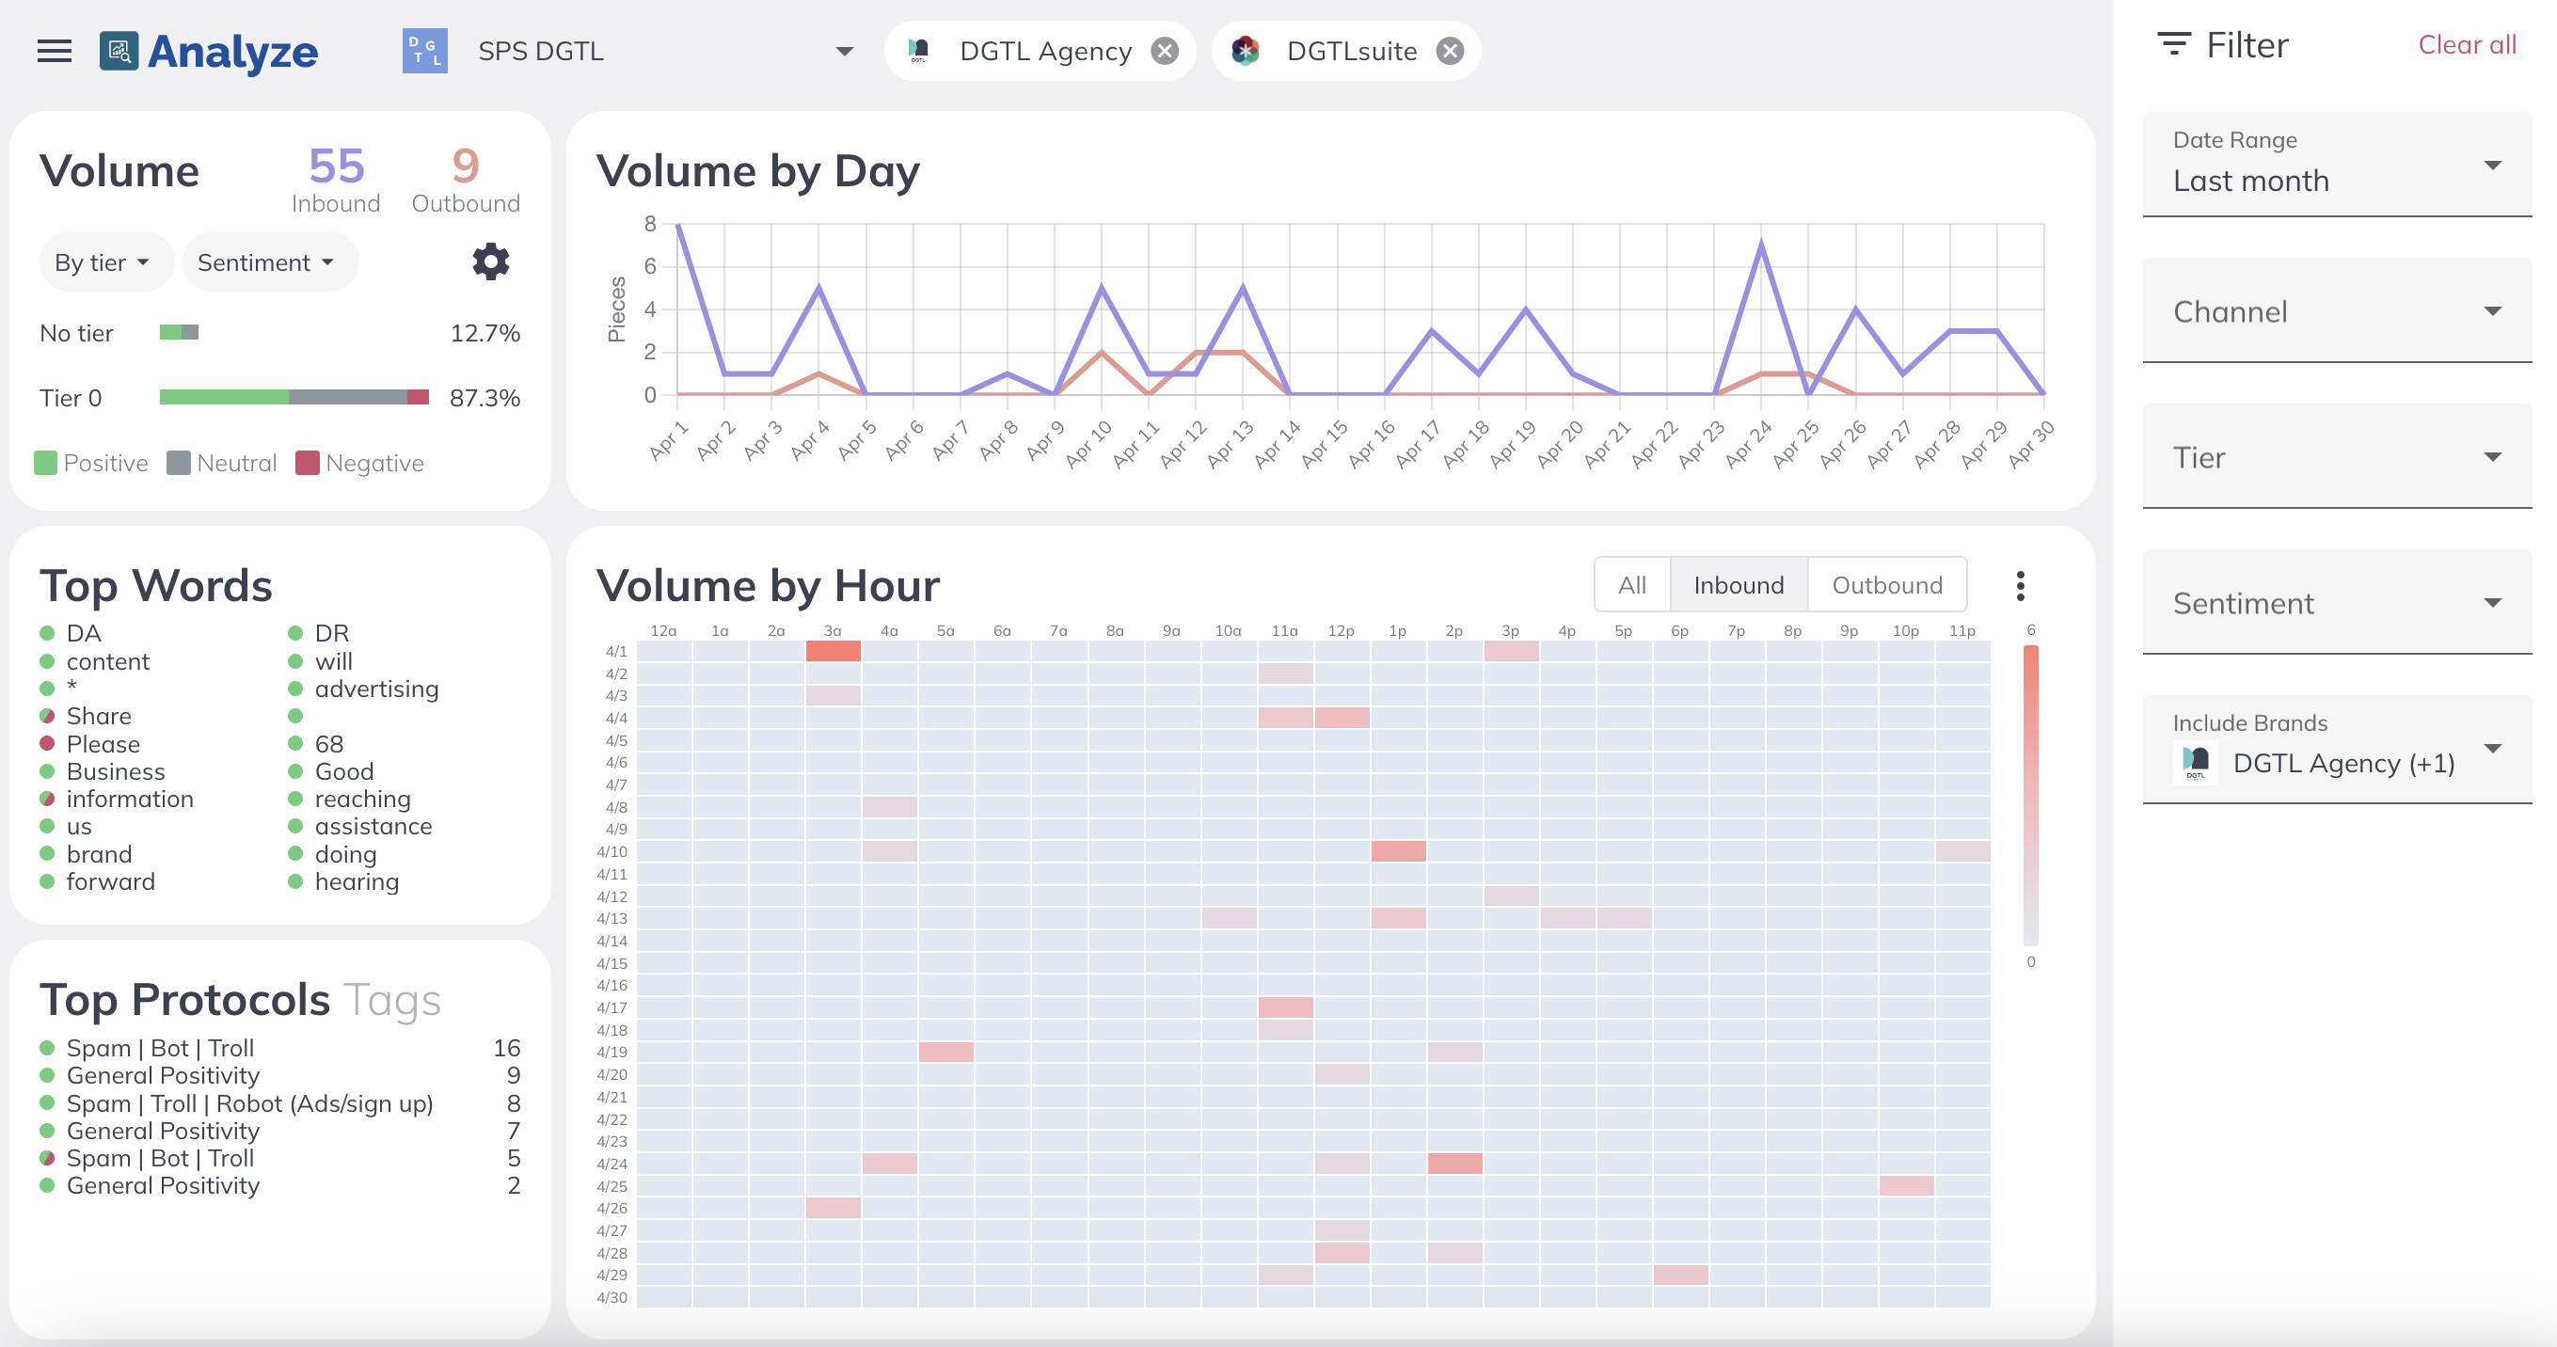Click the Analyze logo icon

119,51
